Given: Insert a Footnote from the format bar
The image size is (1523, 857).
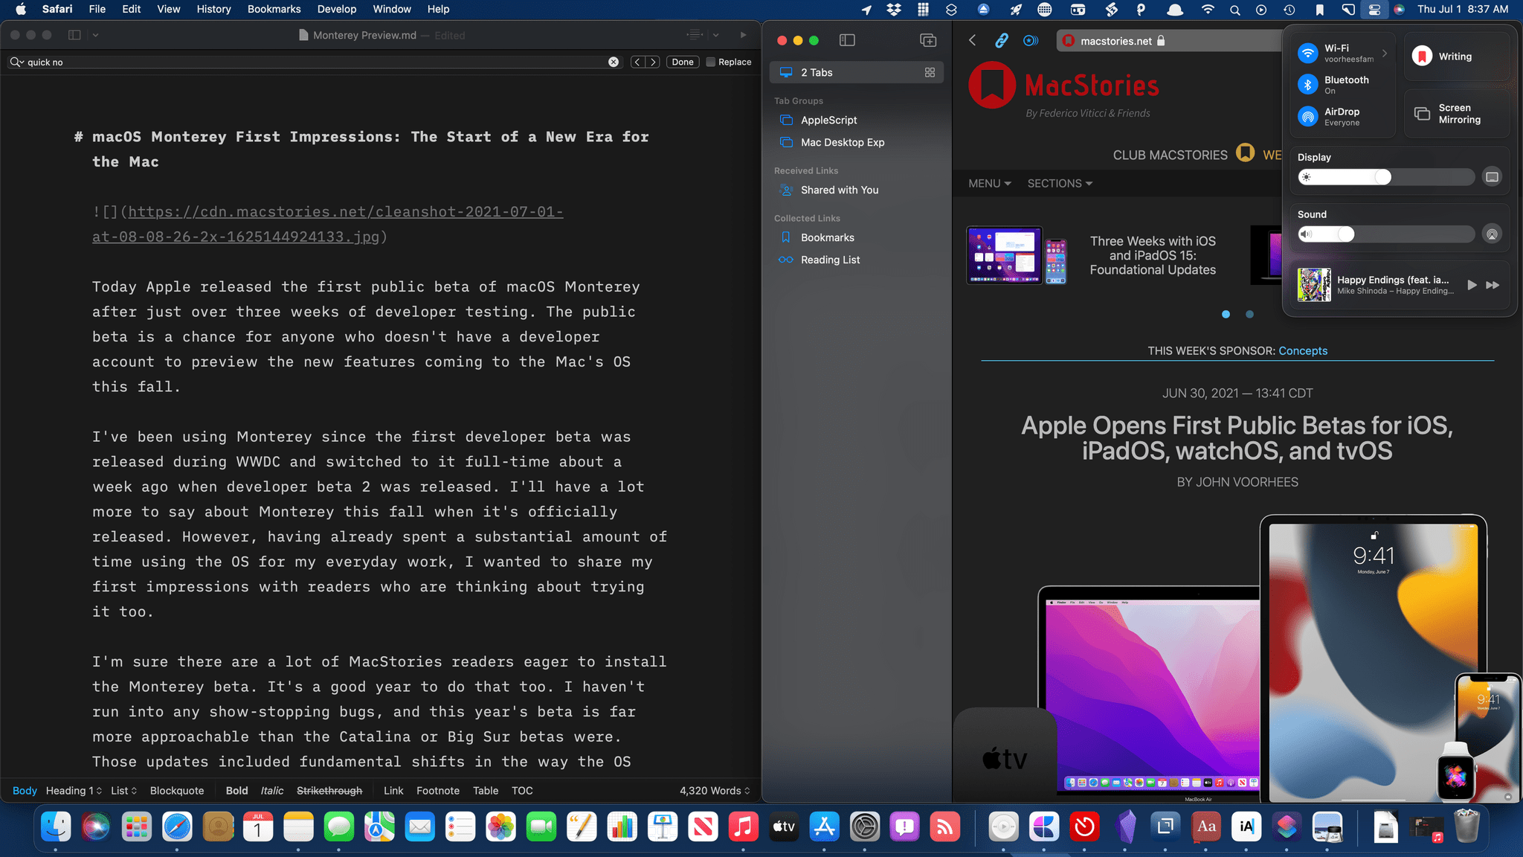Looking at the screenshot, I should (x=437, y=791).
